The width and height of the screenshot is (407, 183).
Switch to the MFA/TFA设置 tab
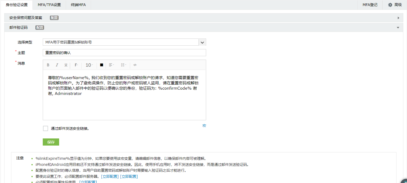pos(49,5)
